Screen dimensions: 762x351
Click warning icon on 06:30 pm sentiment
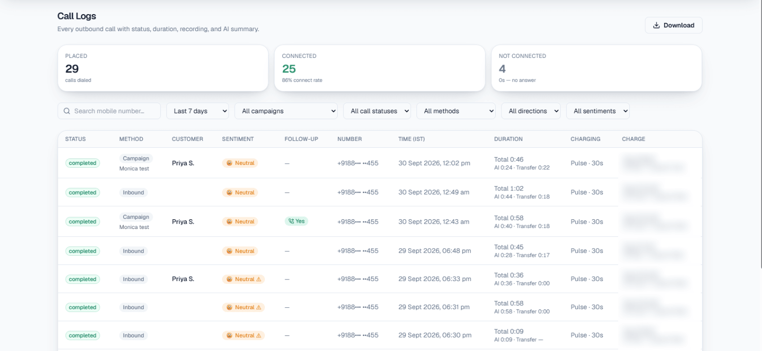(x=259, y=335)
